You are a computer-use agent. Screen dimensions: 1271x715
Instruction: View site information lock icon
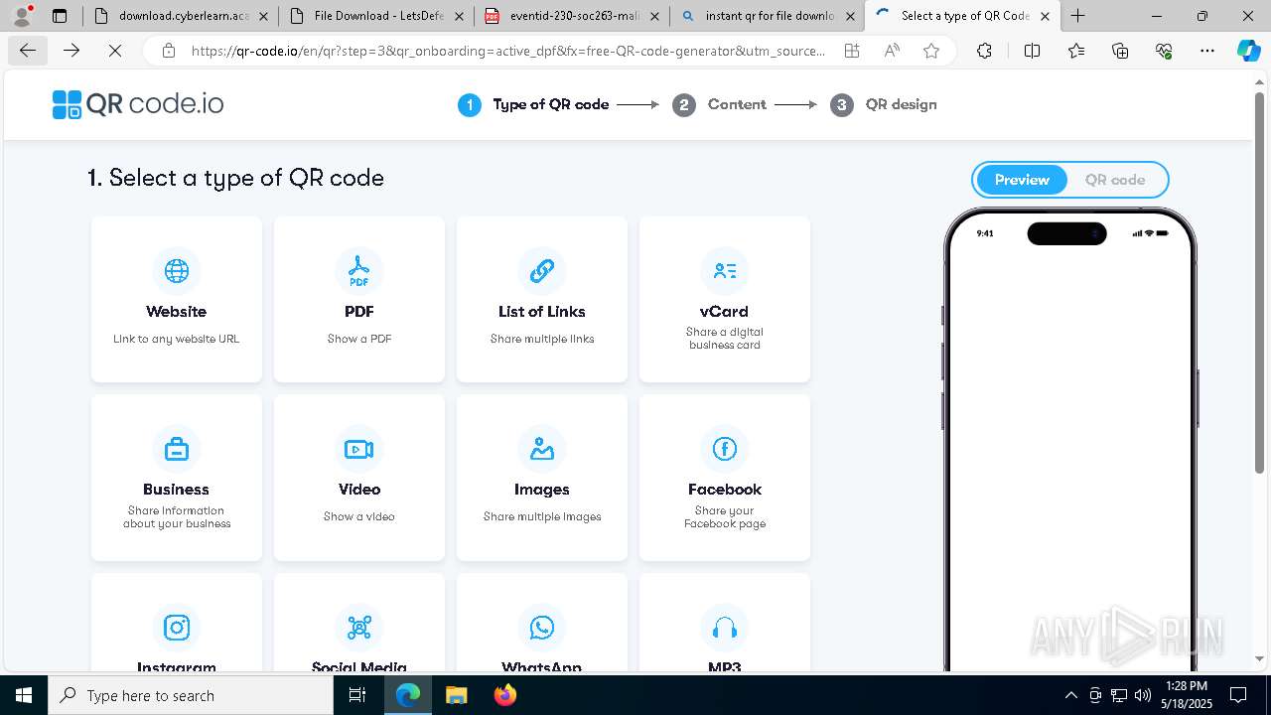click(169, 51)
